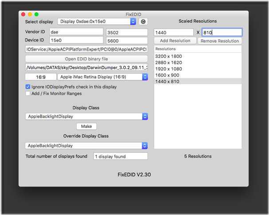Expand the Override Display Class dropdown

[x=86, y=146]
